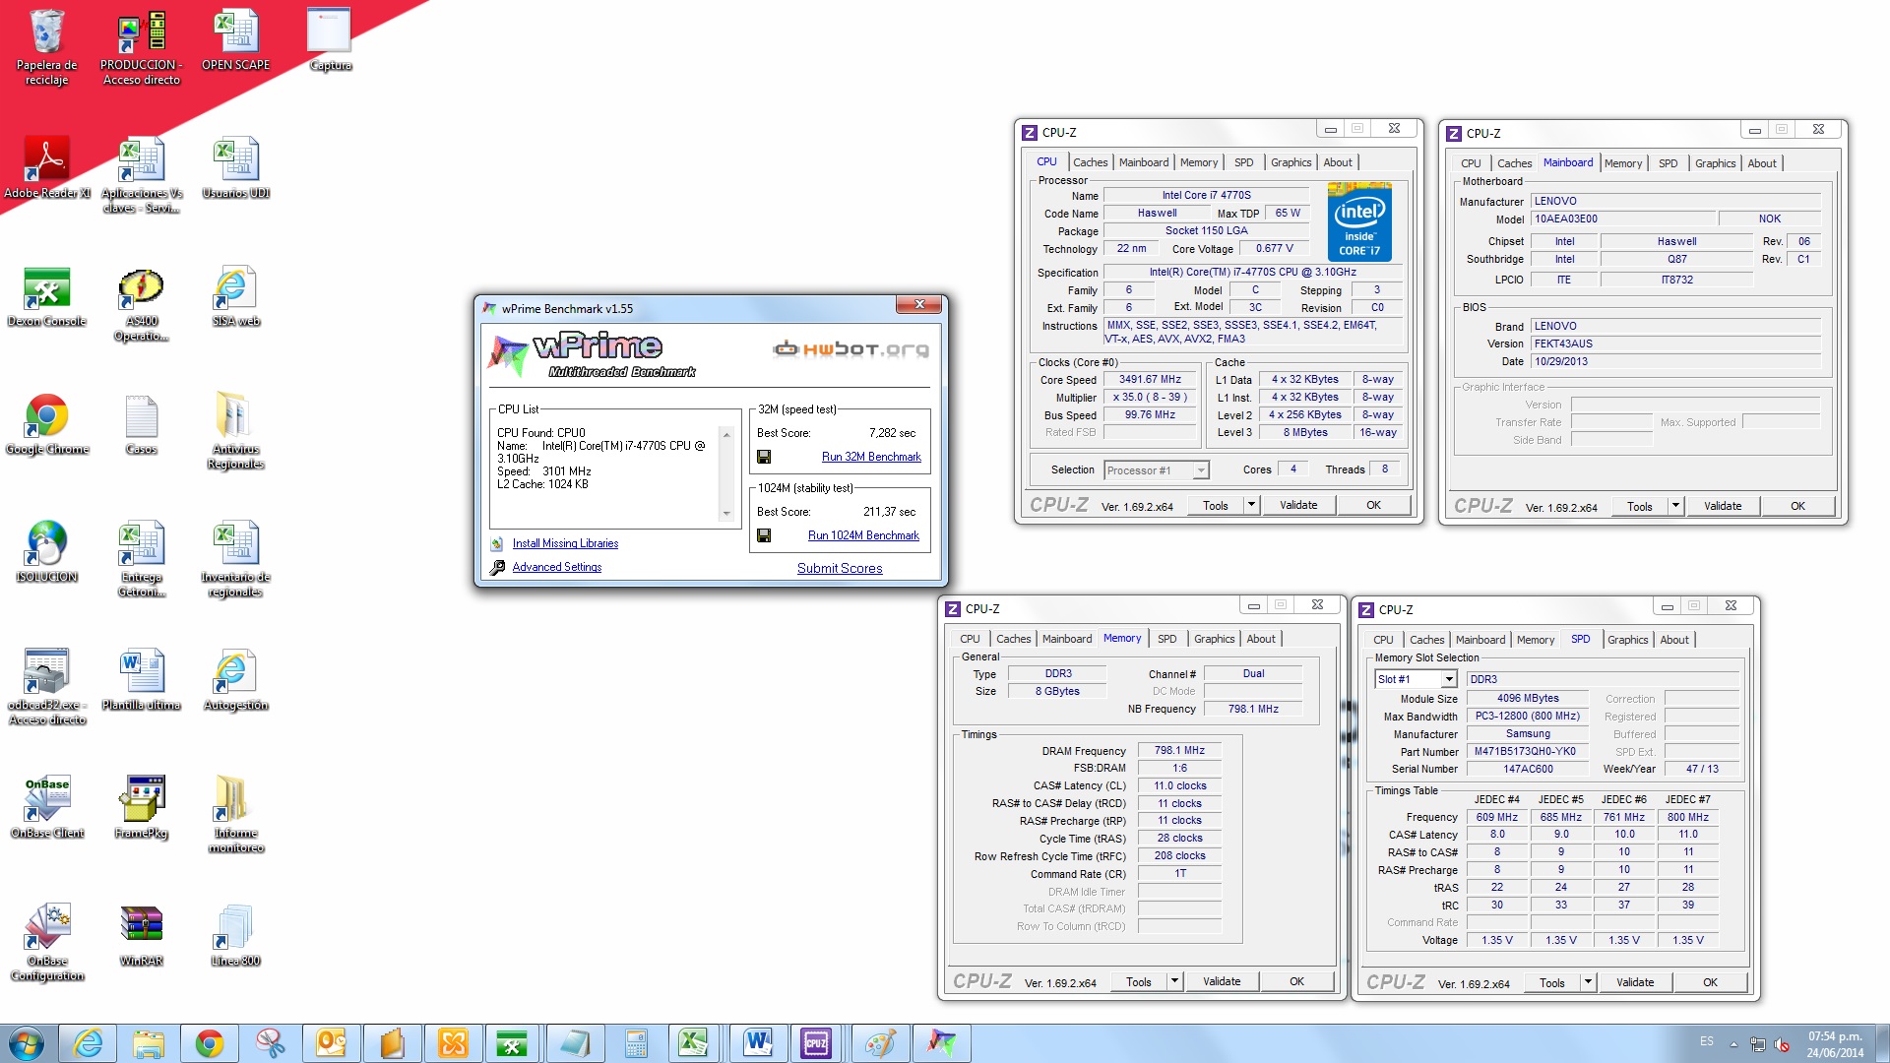Open Internet Explorer from the taskbar
1890x1063 pixels.
(88, 1043)
